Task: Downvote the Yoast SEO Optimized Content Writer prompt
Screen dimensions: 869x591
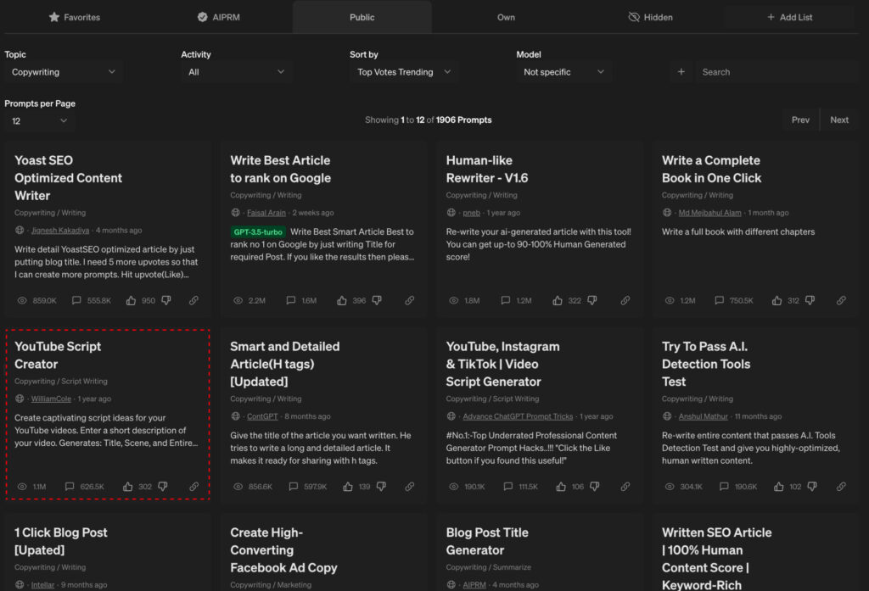Action: click(165, 300)
